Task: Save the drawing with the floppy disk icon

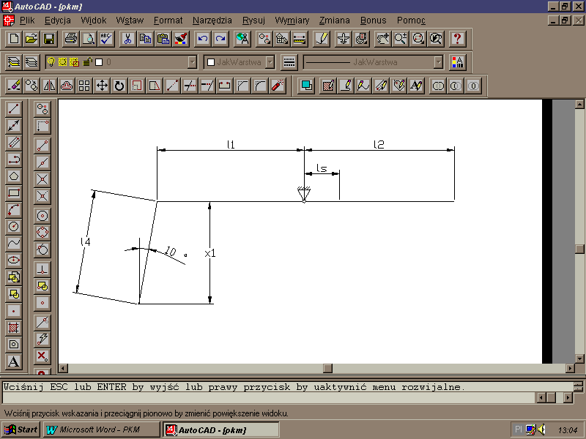Action: click(49, 39)
